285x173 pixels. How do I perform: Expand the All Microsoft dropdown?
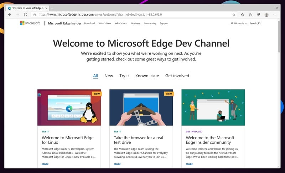[238, 23]
